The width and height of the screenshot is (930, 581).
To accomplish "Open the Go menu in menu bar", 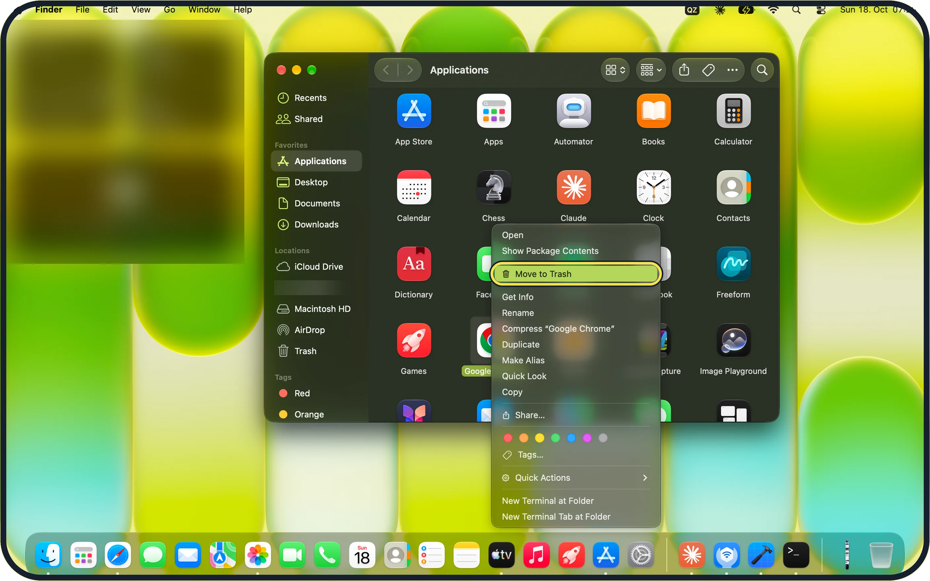I will tap(169, 10).
